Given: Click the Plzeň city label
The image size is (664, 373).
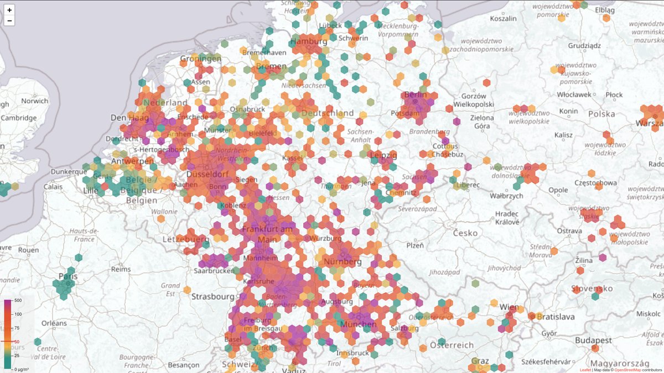Looking at the screenshot, I should pos(415,245).
